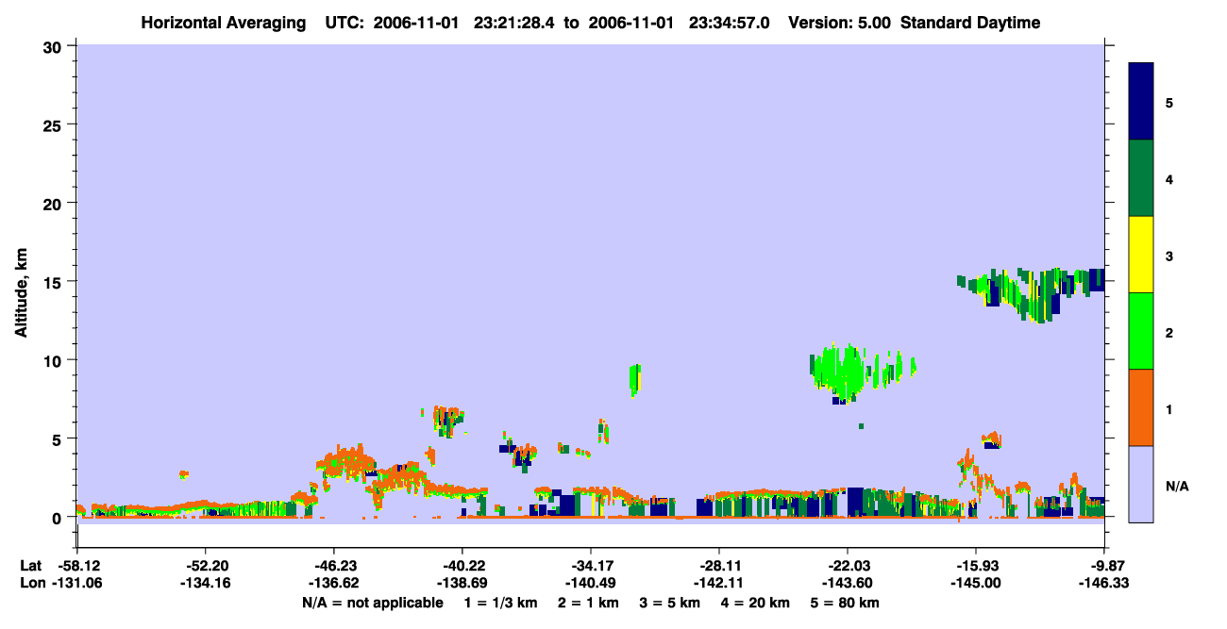This screenshot has height=629, width=1227.
Task: Click longitude value -143.60
Action: (x=848, y=584)
